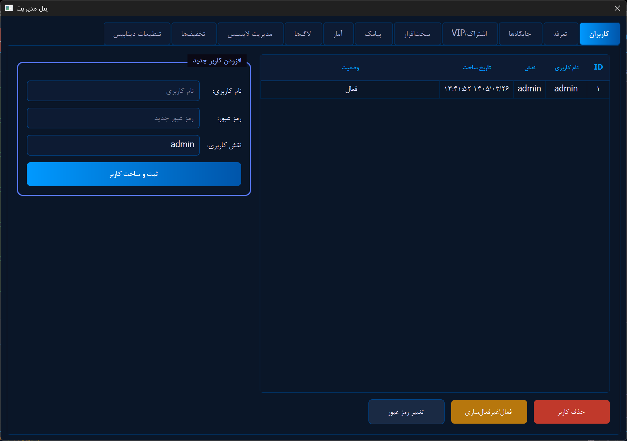The height and width of the screenshot is (441, 627).
Task: Switch to the کاربران tab
Action: (x=599, y=34)
